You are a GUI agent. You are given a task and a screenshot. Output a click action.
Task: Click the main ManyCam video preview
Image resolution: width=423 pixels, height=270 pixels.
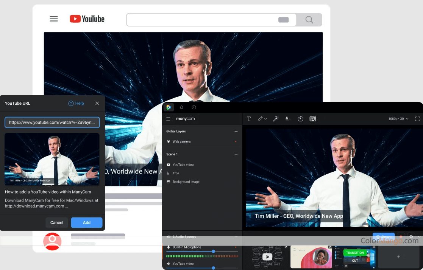tap(334, 178)
